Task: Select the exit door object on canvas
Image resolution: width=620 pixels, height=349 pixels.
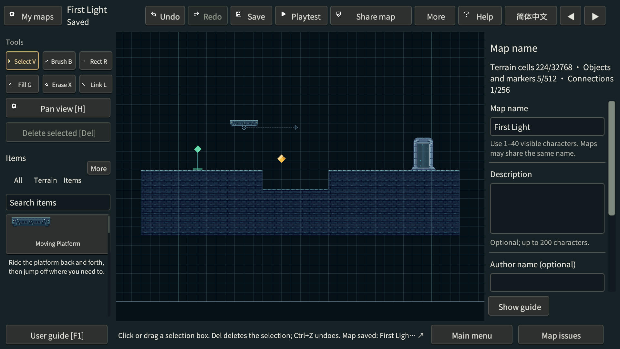Action: (x=423, y=154)
